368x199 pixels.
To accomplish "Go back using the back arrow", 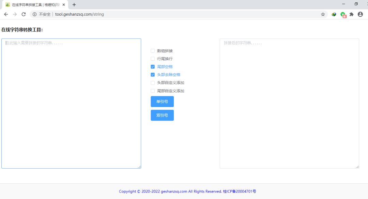I will tap(6, 14).
